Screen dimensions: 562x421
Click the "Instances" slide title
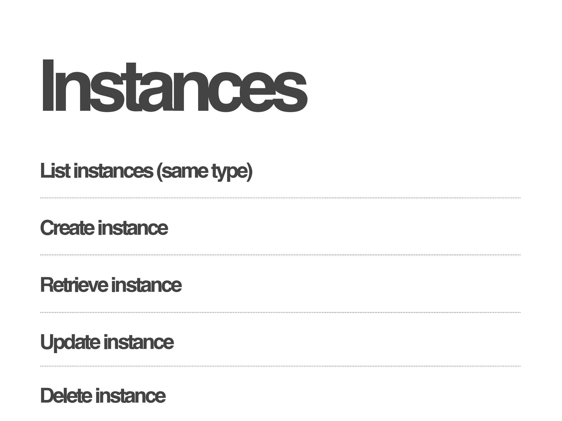[174, 86]
